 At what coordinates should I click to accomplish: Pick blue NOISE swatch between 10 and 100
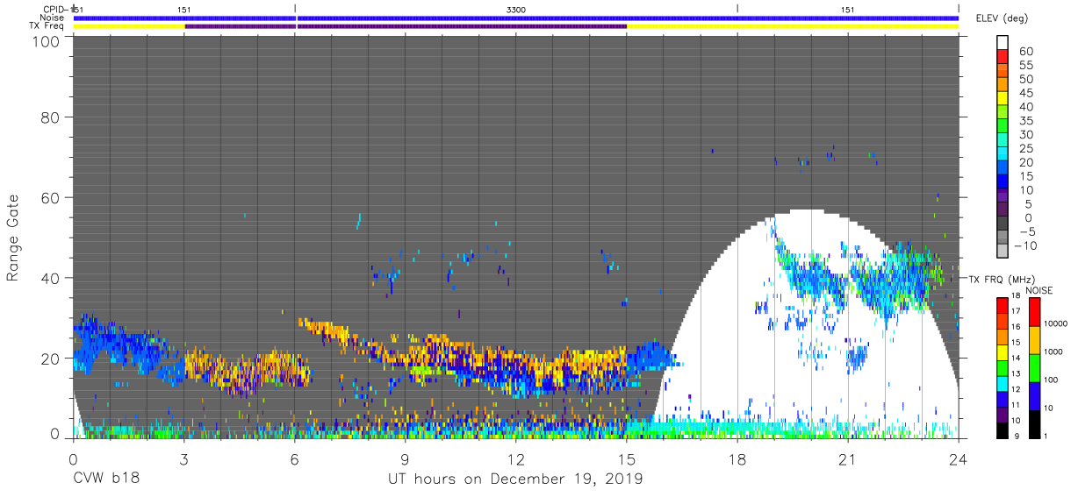click(1036, 394)
